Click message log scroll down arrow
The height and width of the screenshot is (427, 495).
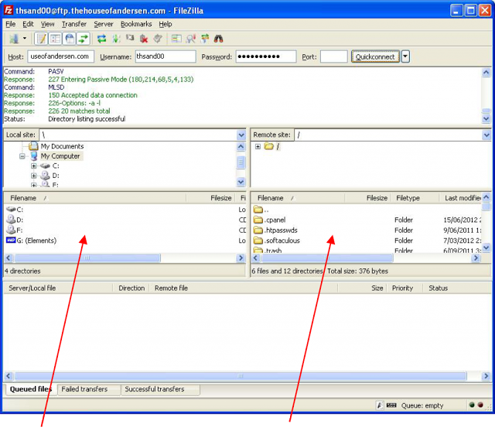[x=486, y=119]
